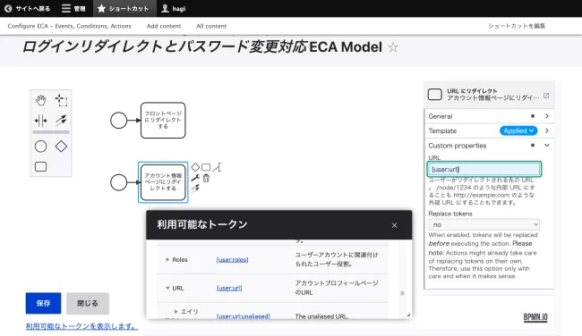Append text annotation from context pad
The height and width of the screenshot is (336, 582).
pos(218,167)
